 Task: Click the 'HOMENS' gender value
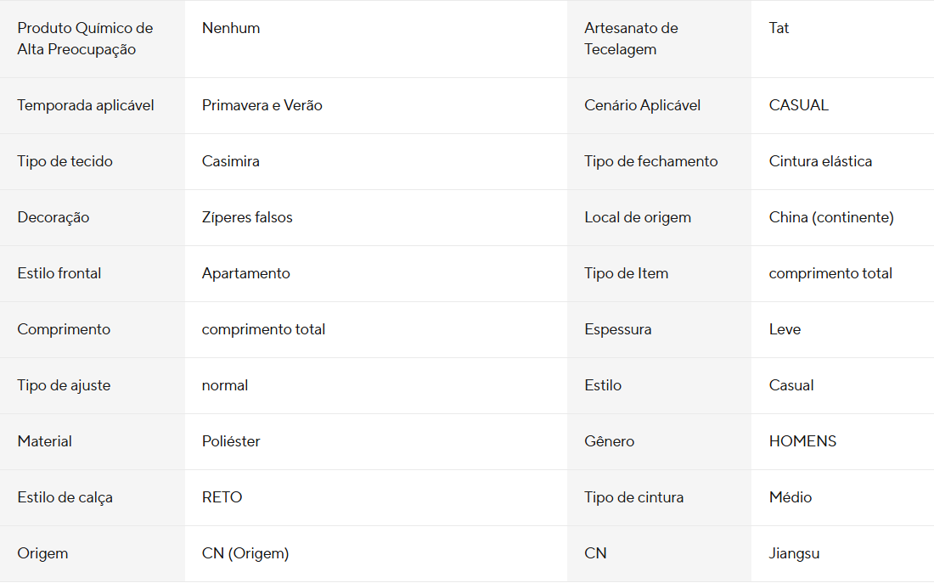[802, 441]
